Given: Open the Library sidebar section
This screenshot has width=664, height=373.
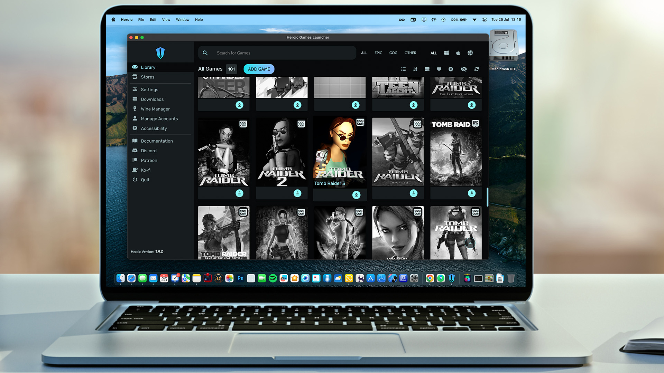Looking at the screenshot, I should (148, 67).
